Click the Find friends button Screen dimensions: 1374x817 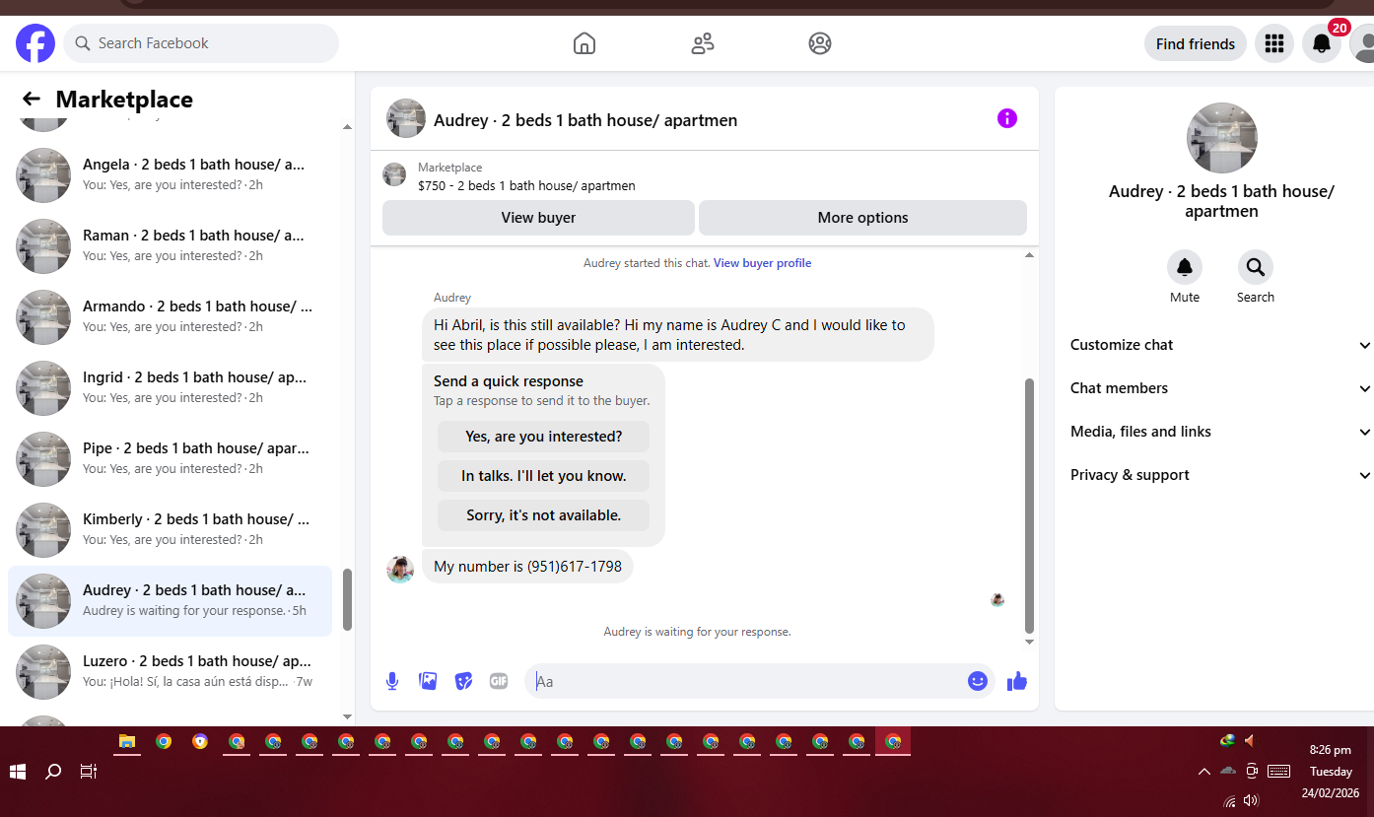tap(1195, 43)
